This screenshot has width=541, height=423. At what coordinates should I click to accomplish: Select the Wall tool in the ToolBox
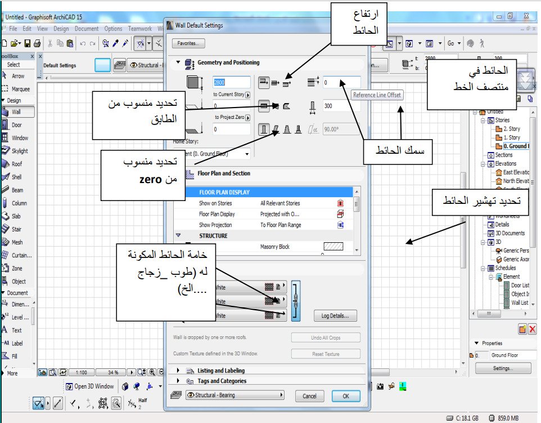19,112
